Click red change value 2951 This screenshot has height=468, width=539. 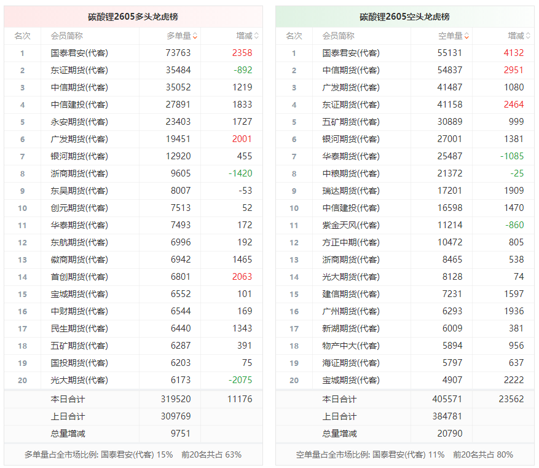(514, 70)
